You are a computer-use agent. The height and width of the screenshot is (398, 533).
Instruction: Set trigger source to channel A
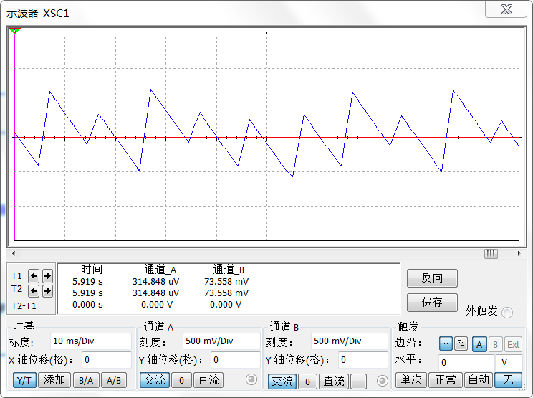[479, 345]
